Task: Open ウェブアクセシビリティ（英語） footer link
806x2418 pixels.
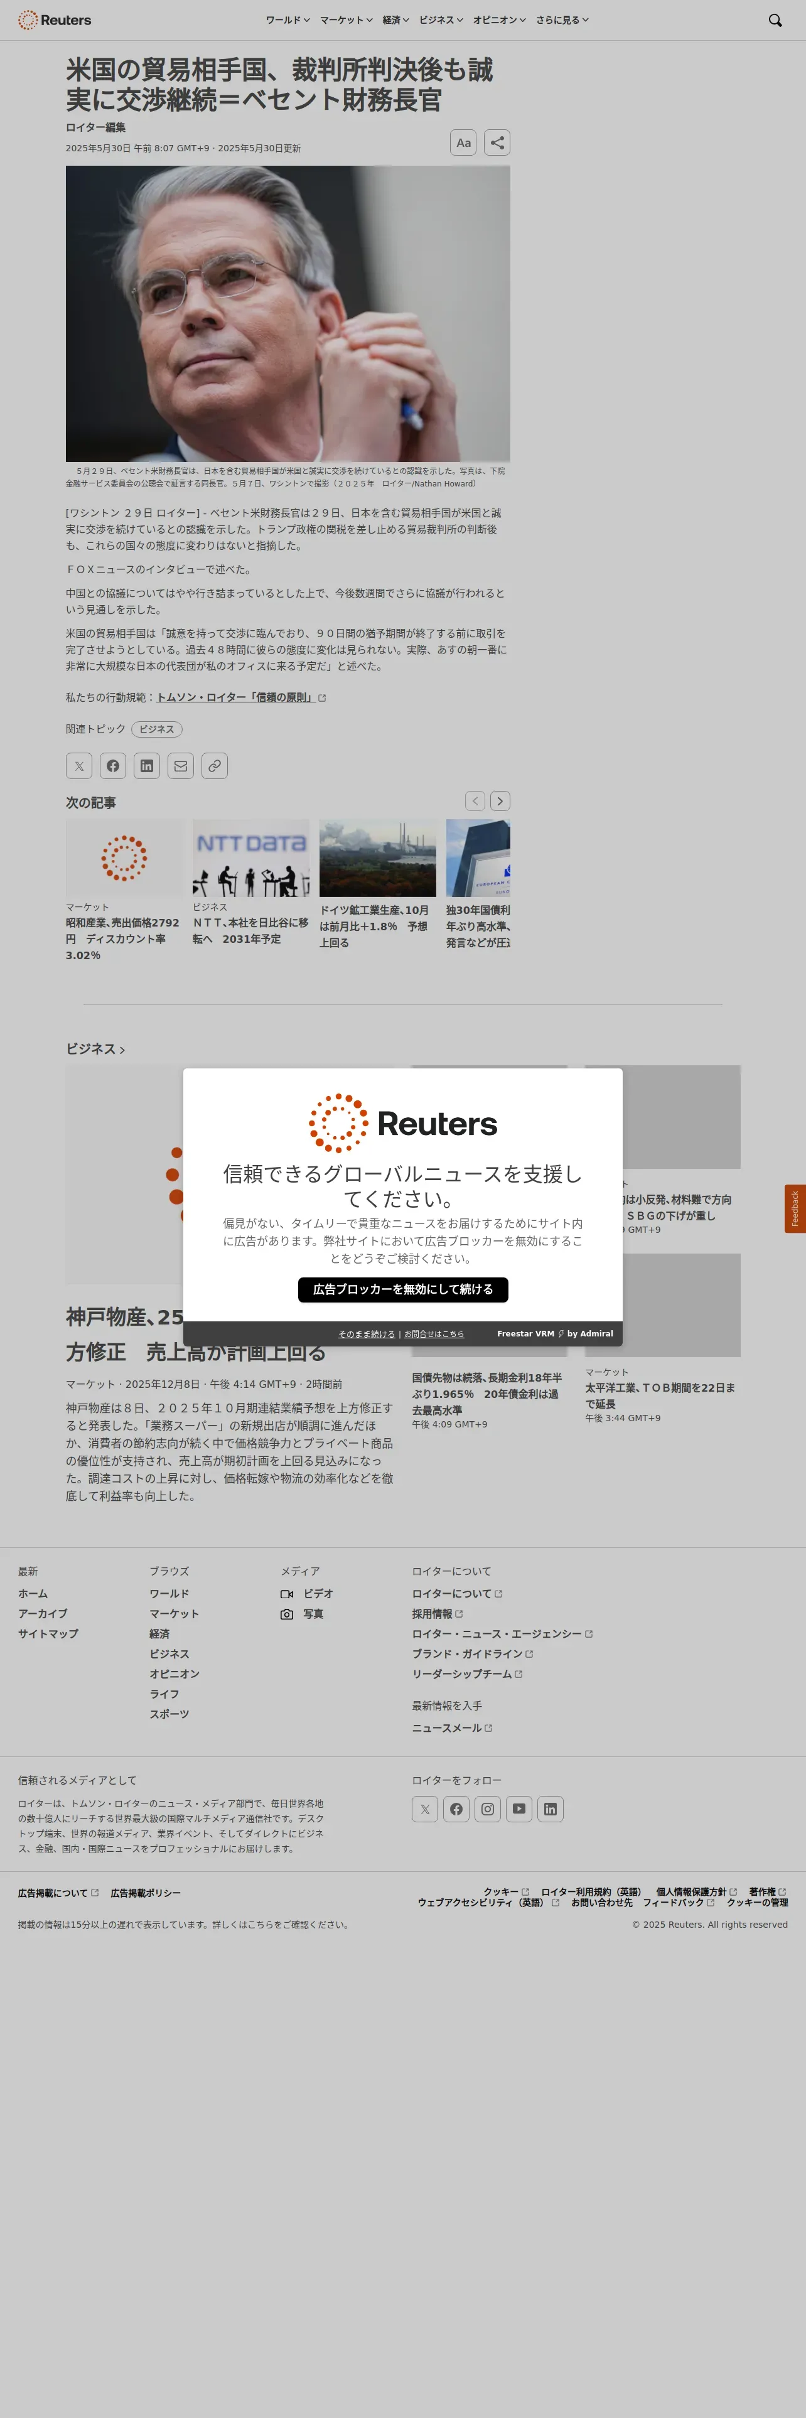Action: tap(488, 1903)
